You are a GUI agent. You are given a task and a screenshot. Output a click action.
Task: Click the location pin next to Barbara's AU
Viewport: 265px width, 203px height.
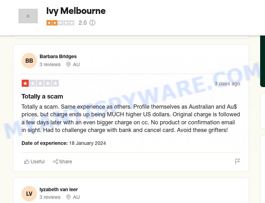click(68, 64)
